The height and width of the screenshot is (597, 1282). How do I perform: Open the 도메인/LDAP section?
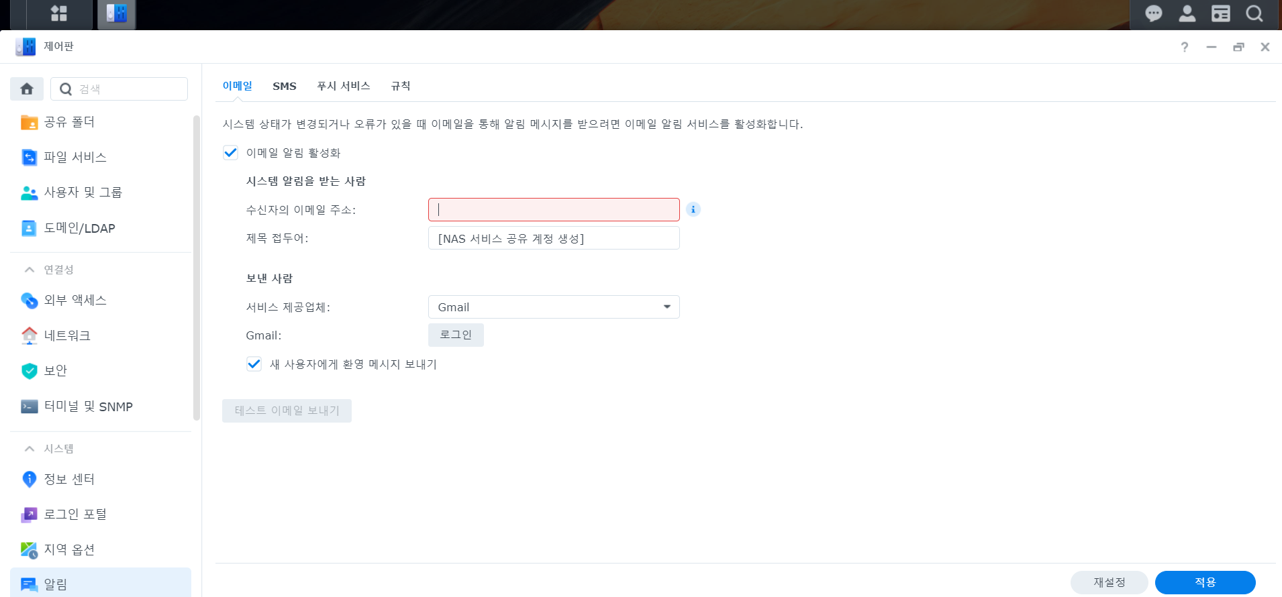(101, 228)
